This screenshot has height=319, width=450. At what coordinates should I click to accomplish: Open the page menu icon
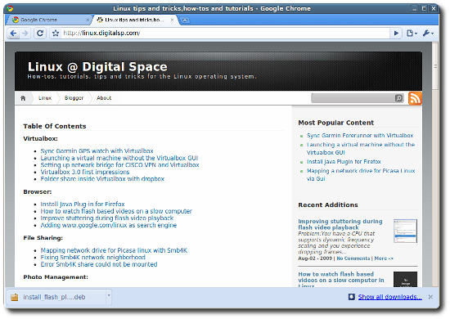412,34
